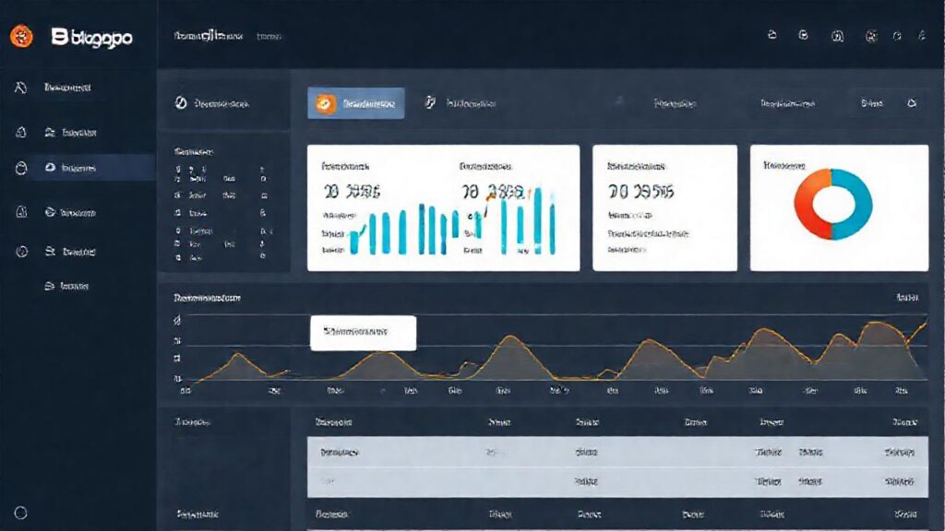
Task: Click the first icon in the top-right header group
Action: (x=772, y=35)
